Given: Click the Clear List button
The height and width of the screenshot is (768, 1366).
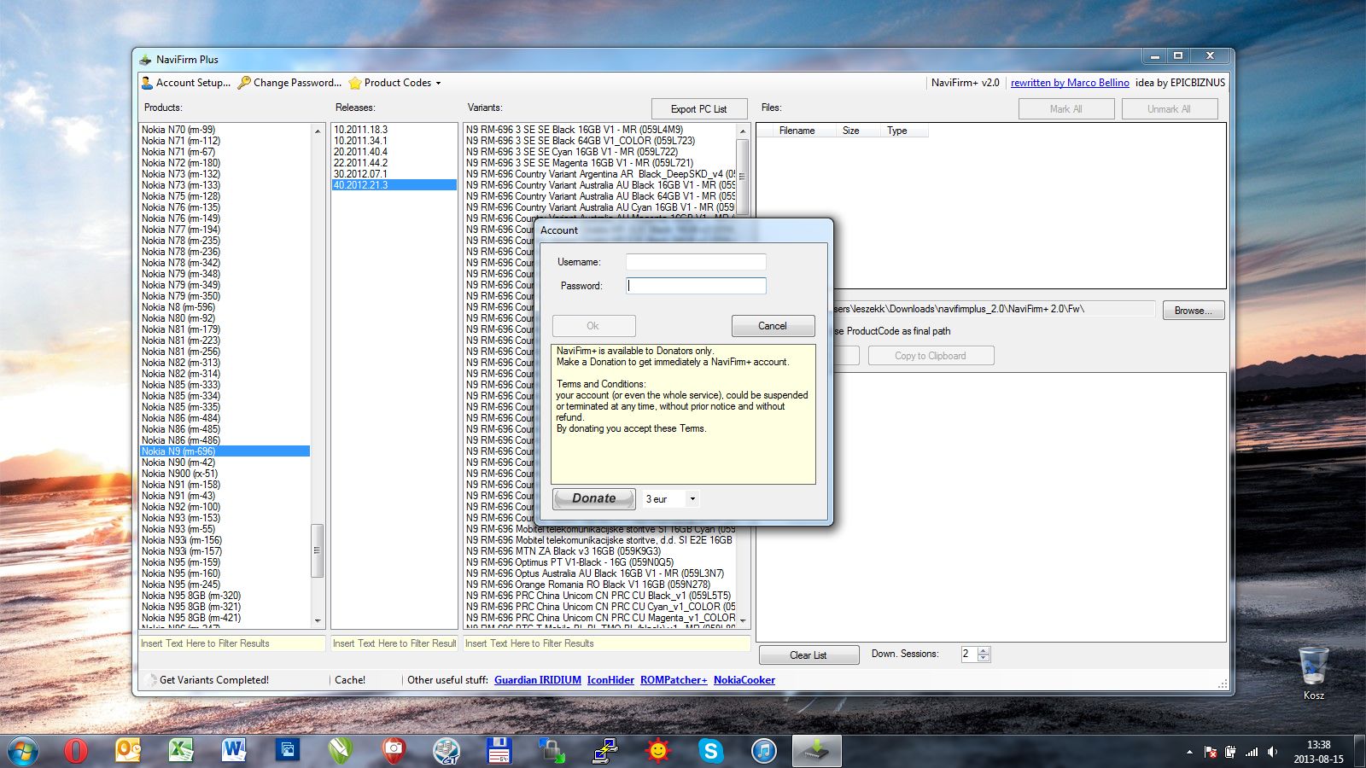Looking at the screenshot, I should pyautogui.click(x=808, y=655).
